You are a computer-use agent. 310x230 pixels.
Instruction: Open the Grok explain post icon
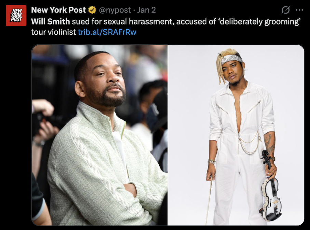[286, 10]
